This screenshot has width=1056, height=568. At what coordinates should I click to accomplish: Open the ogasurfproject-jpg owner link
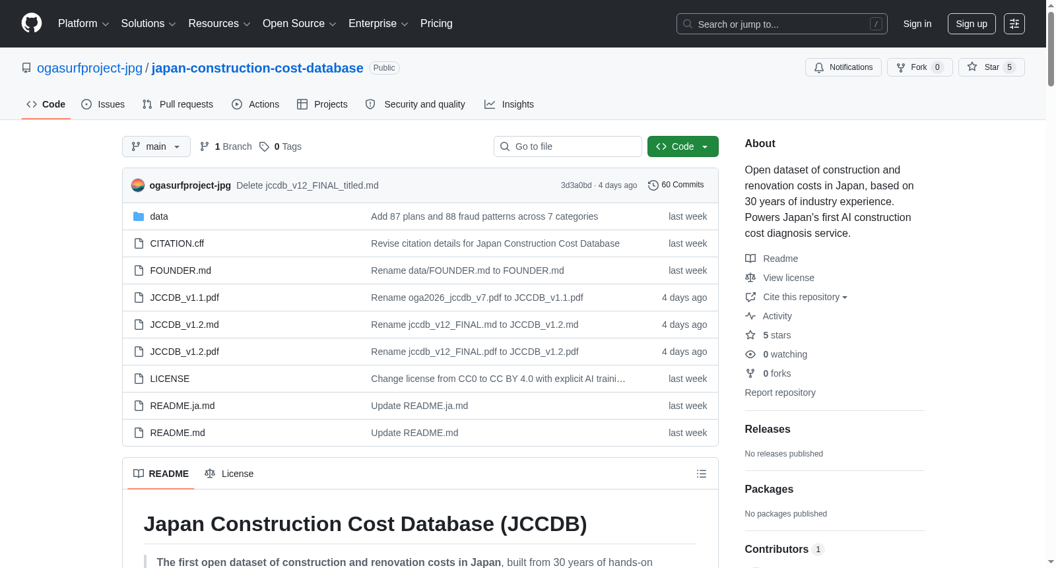tap(90, 68)
